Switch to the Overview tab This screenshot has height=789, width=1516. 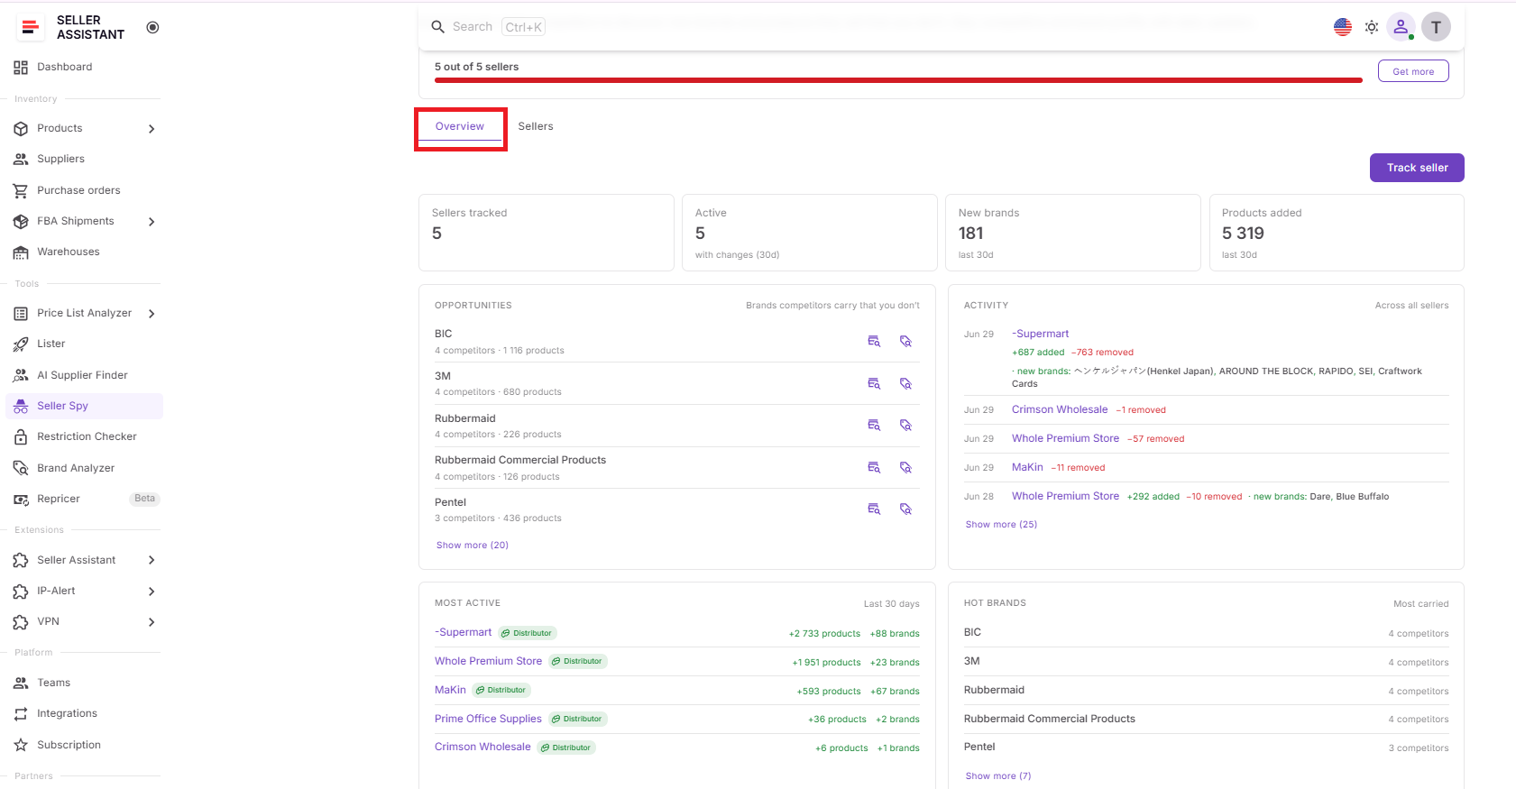click(x=460, y=126)
